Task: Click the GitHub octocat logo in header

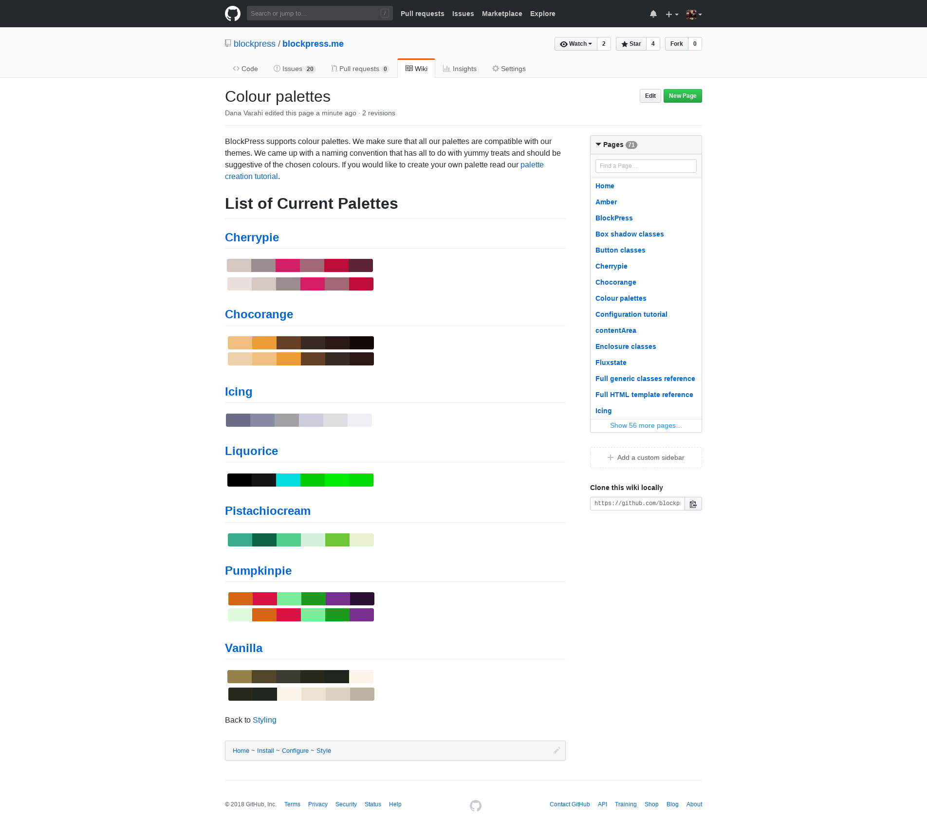Action: (233, 14)
